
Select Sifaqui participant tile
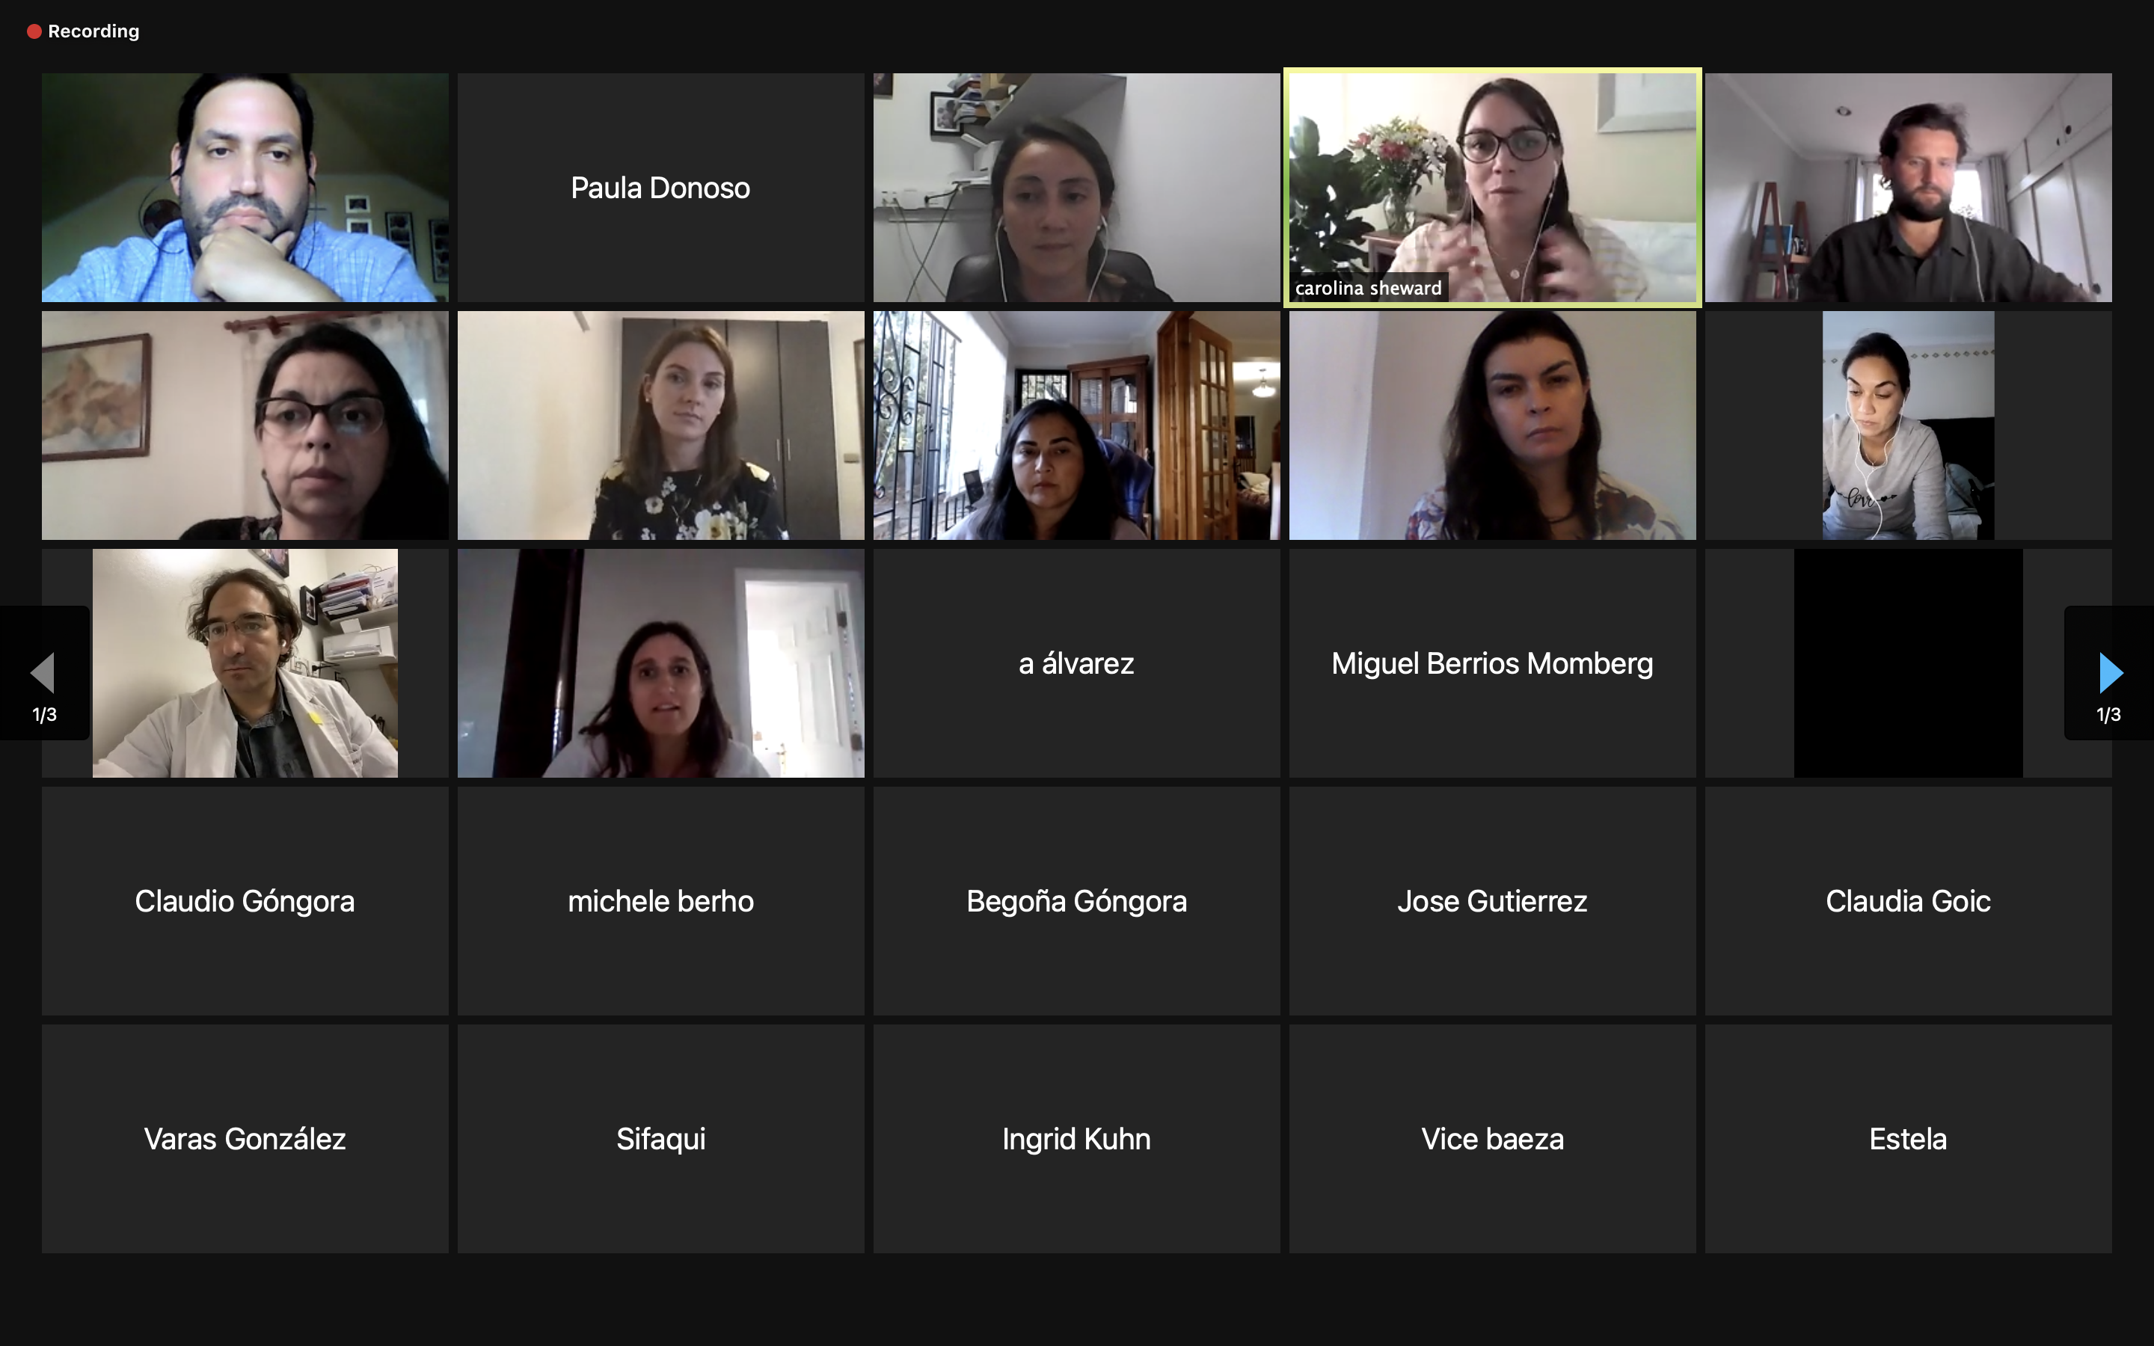point(660,1139)
